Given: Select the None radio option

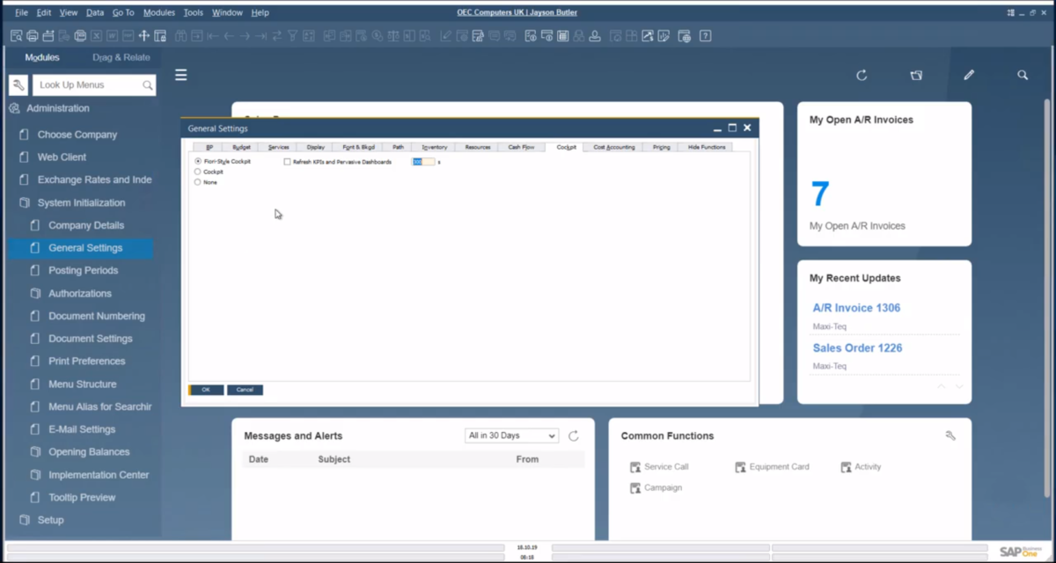Looking at the screenshot, I should coord(198,182).
